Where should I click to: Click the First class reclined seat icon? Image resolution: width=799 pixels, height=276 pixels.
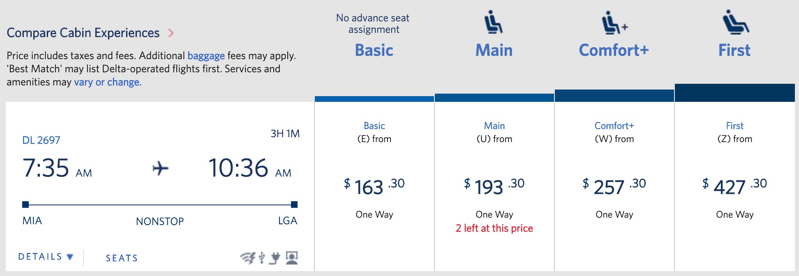click(735, 21)
